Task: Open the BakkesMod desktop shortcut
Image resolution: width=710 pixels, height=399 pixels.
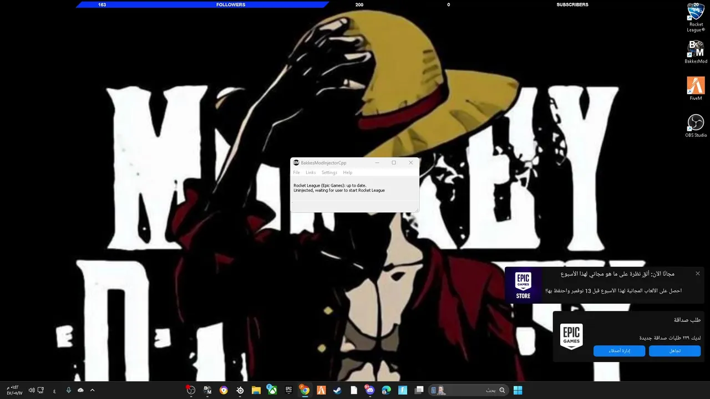Action: click(x=696, y=53)
